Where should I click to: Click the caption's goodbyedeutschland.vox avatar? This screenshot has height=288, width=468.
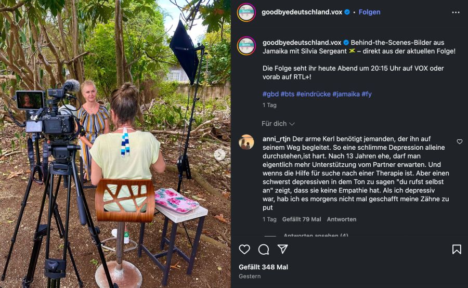pyautogui.click(x=246, y=46)
